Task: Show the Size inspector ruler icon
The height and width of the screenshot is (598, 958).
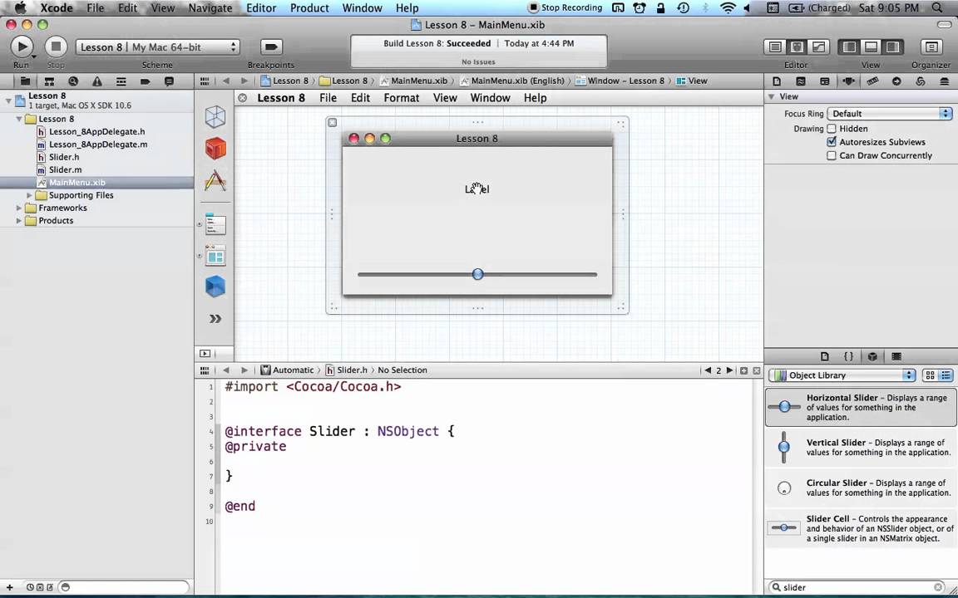Action: coord(872,81)
